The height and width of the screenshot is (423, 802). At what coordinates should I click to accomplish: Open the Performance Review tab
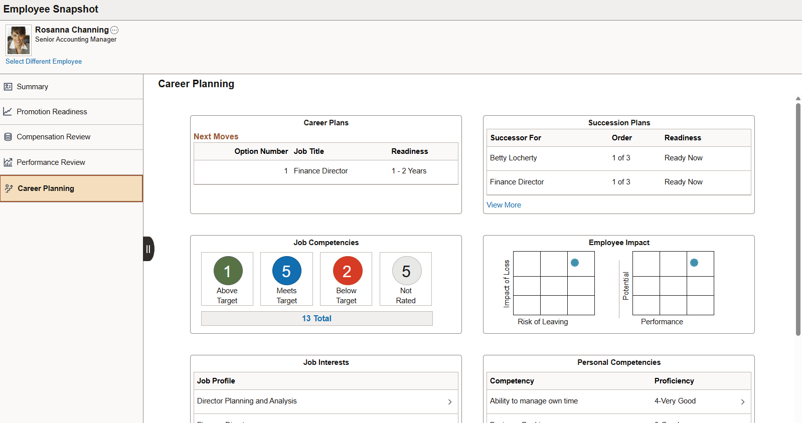tap(72, 162)
